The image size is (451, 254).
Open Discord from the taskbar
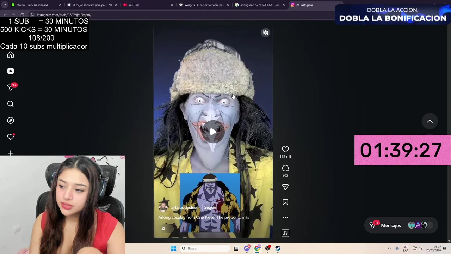[x=247, y=248]
